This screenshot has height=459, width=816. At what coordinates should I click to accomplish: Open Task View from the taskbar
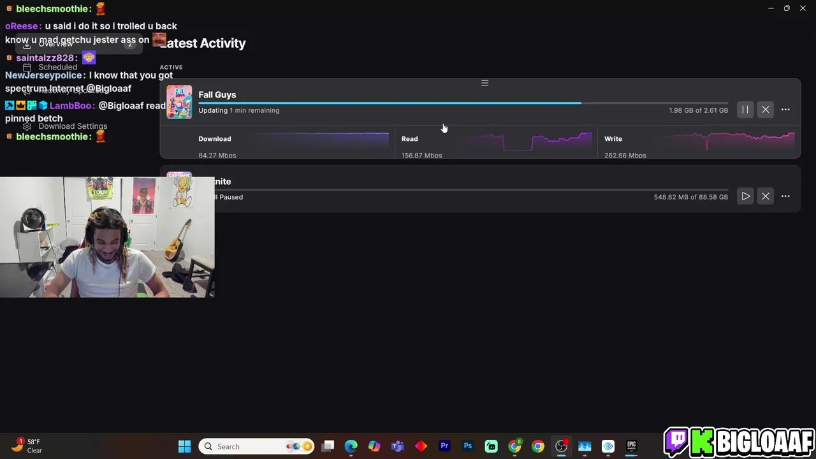point(328,446)
